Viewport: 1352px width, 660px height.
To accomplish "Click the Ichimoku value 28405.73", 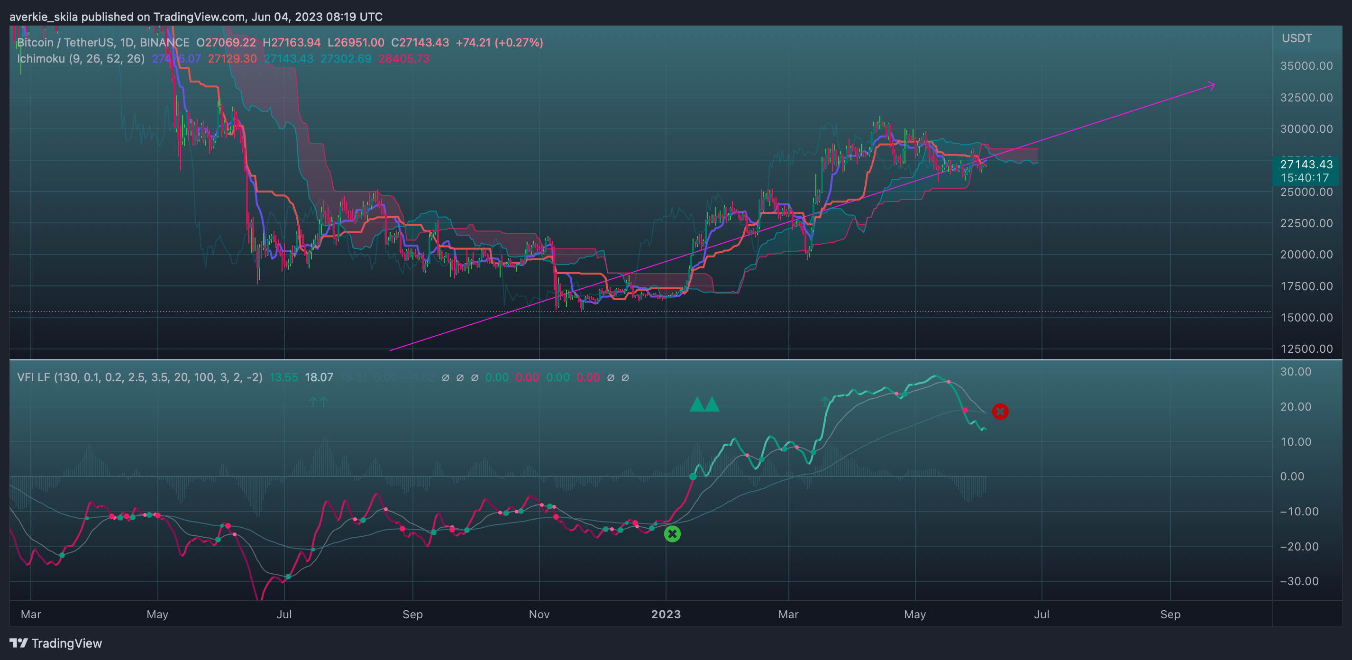I will tap(404, 59).
